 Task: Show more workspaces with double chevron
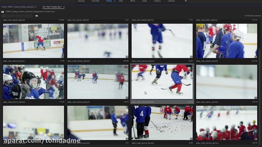tap(186, 1)
